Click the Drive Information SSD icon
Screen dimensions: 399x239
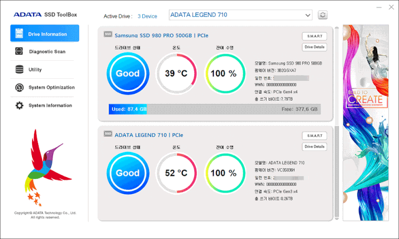point(19,33)
